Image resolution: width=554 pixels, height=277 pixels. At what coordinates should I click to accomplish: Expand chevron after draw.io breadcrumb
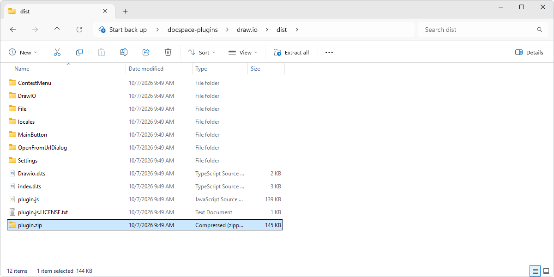(x=267, y=30)
